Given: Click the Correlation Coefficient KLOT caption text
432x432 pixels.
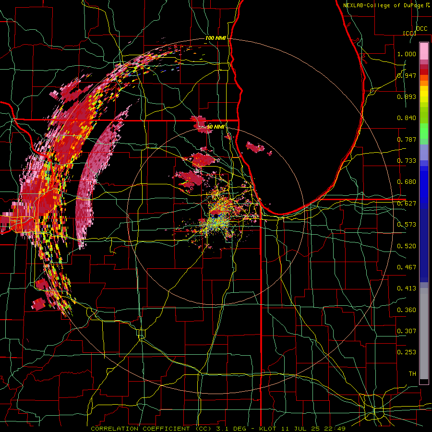Looking at the screenshot, I should point(218,429).
